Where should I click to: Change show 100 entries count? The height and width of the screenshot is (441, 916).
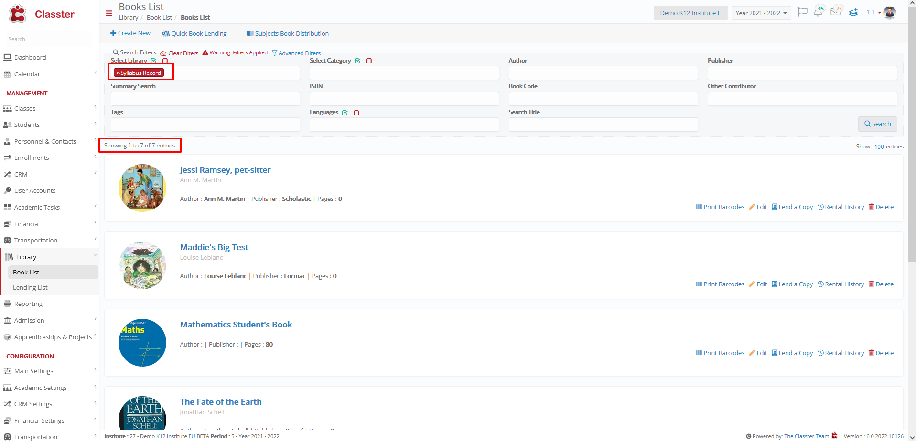point(879,147)
